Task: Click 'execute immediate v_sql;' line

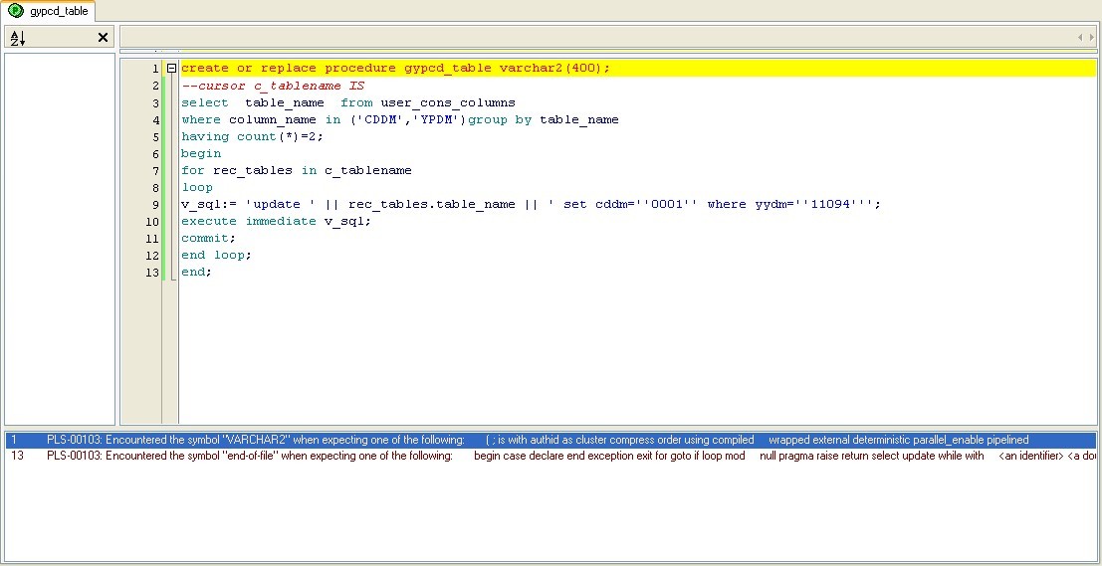Action: (x=276, y=221)
